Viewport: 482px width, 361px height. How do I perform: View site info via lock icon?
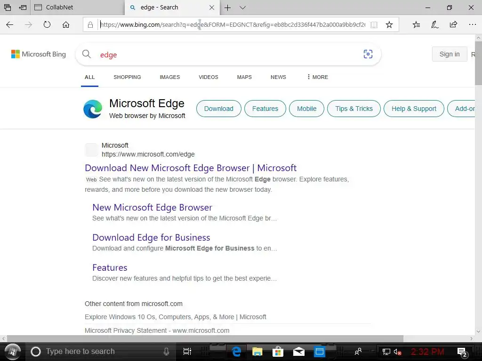click(90, 25)
